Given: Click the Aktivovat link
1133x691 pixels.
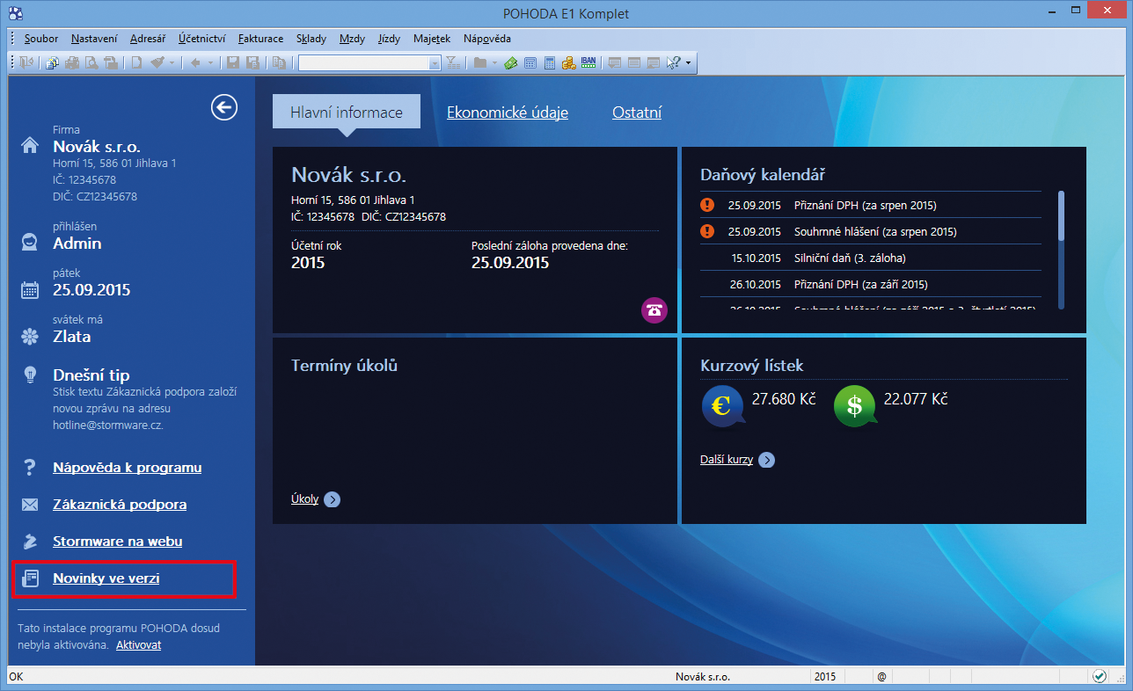Looking at the screenshot, I should 138,644.
